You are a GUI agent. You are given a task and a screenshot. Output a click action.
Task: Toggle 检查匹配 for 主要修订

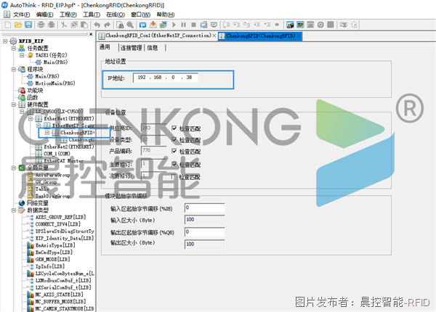(x=174, y=164)
